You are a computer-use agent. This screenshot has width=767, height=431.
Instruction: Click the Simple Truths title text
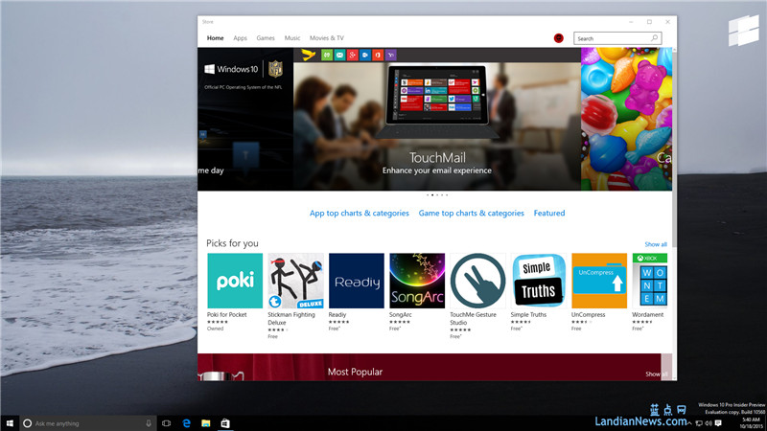[x=528, y=315]
